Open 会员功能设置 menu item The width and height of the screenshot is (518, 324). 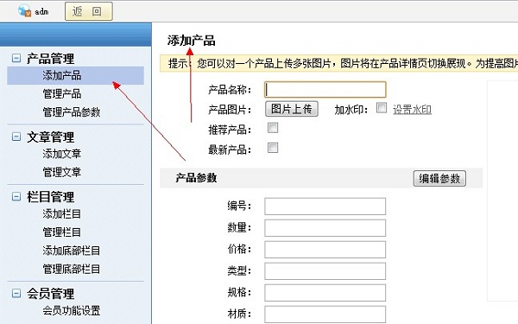72,310
